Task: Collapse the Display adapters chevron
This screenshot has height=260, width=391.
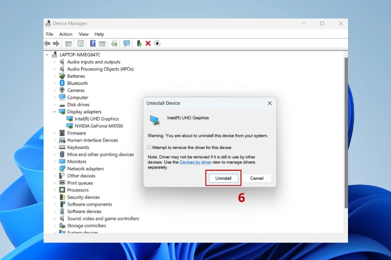Action: (x=55, y=112)
